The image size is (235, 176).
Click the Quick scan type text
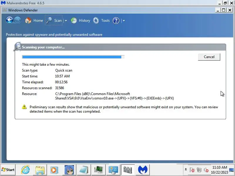(x=64, y=70)
